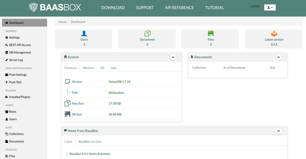
Task: Open Installed Plugins from sidebar
Action: click(x=20, y=97)
